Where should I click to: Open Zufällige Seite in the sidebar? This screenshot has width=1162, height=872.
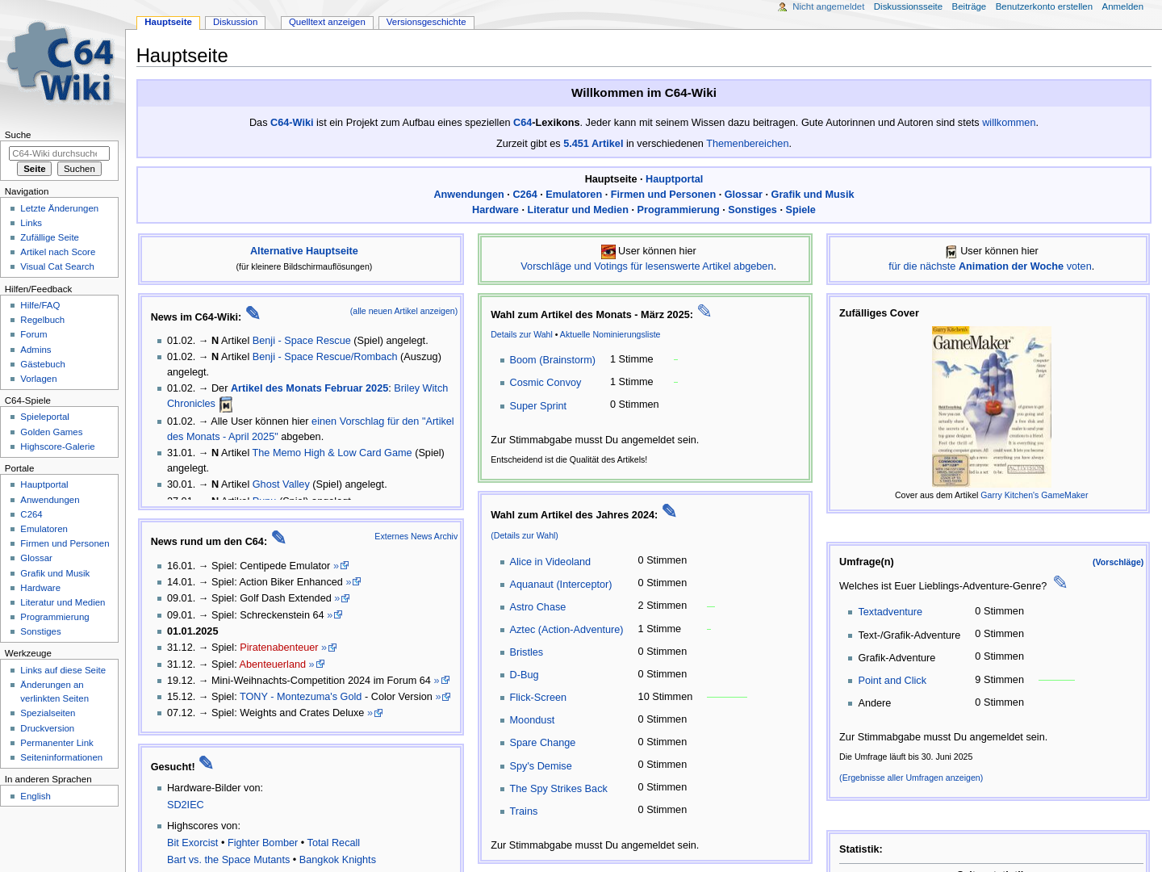click(x=49, y=237)
